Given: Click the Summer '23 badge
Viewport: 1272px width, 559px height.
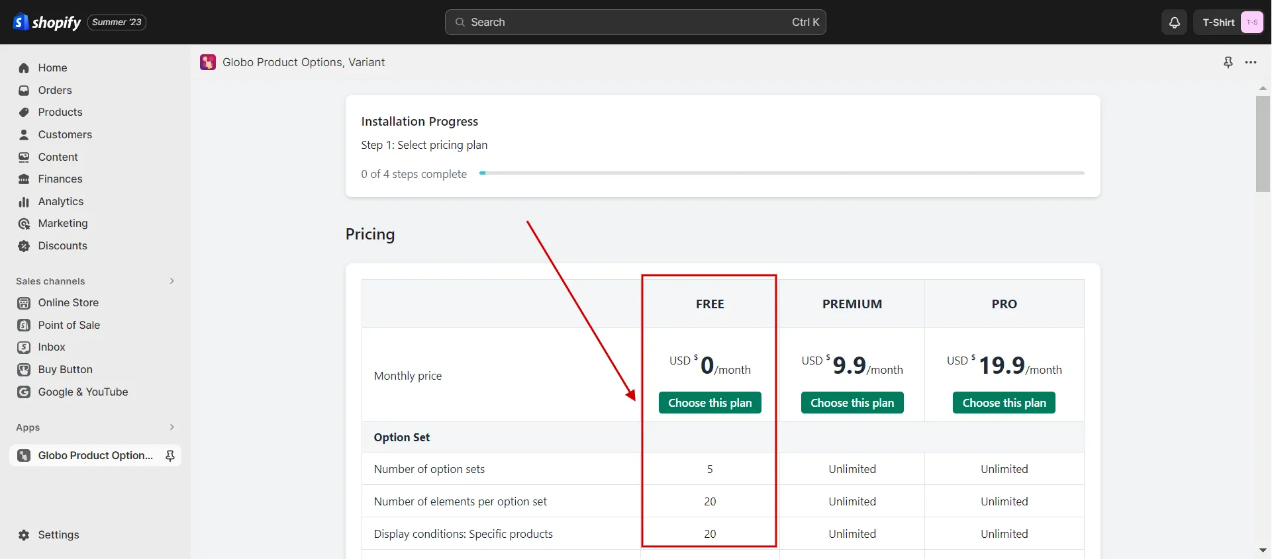Looking at the screenshot, I should (117, 22).
